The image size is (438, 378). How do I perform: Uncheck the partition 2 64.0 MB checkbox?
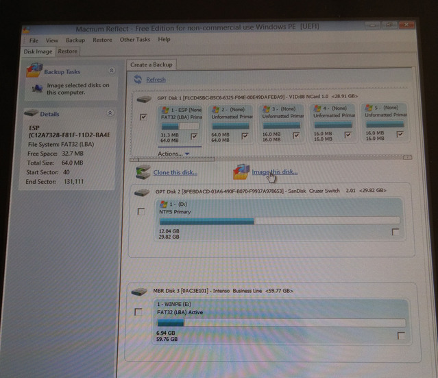pos(245,136)
